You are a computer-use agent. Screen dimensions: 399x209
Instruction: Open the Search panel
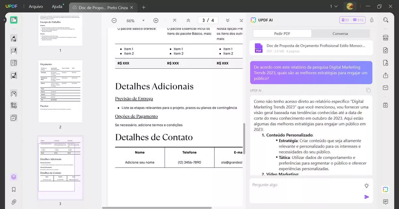point(385,20)
